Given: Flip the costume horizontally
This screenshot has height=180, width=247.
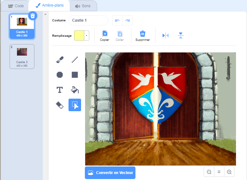Looking at the screenshot, I should [x=166, y=35].
